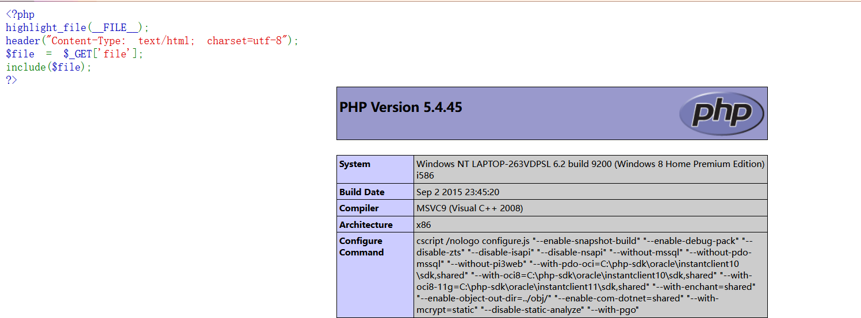This screenshot has width=861, height=318.
Task: Select the Configure Command row label
Action: [361, 246]
